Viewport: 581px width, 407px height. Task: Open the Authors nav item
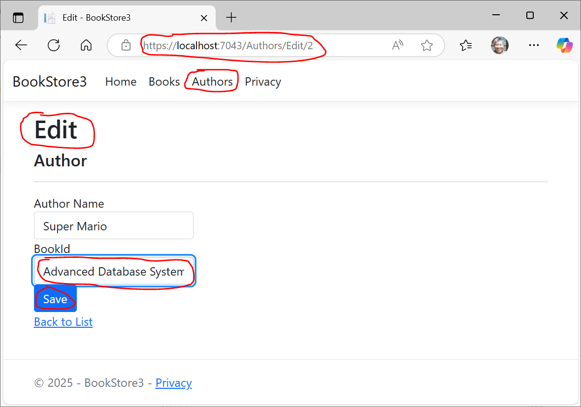pos(212,82)
